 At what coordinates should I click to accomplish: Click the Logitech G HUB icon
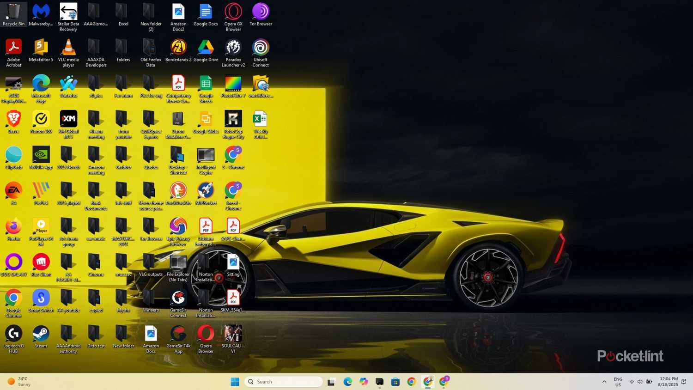[x=13, y=339]
